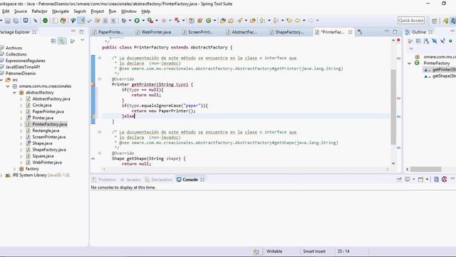Click the Outline horizontal scrollbar thumb
456x257 pixels.
425,169
